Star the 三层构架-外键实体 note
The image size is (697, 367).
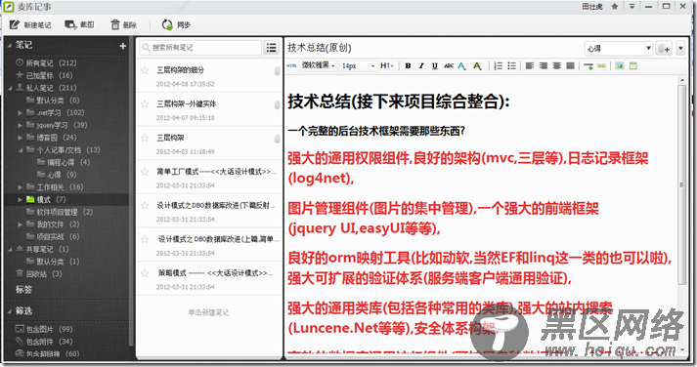pos(145,103)
